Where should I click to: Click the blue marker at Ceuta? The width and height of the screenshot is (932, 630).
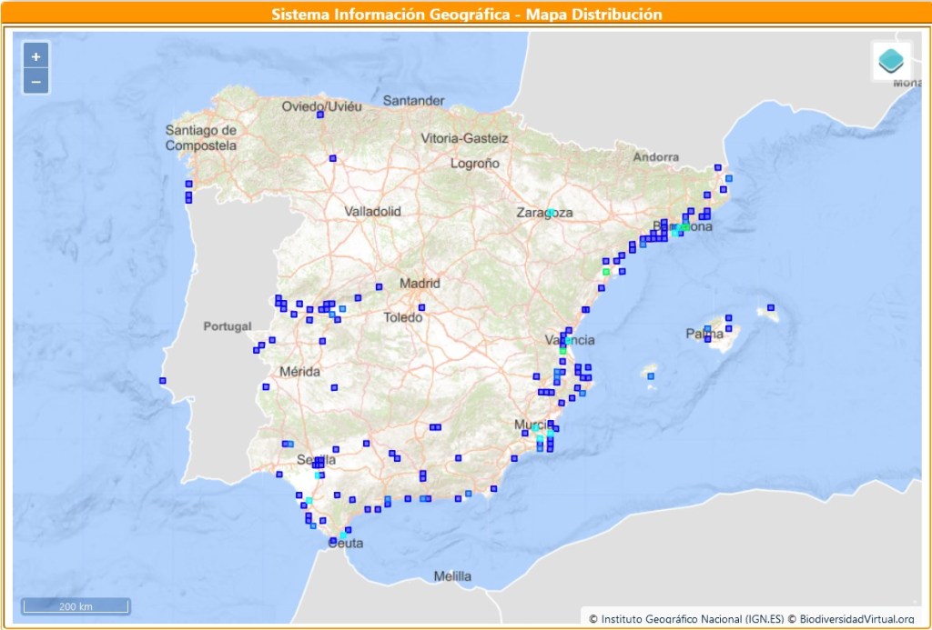[334, 540]
